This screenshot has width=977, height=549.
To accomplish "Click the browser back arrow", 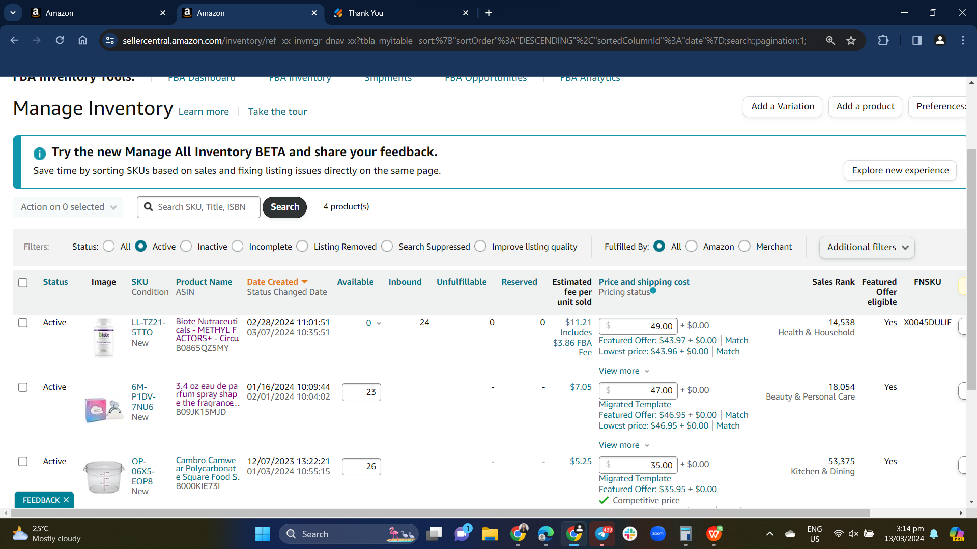I will pyautogui.click(x=14, y=40).
